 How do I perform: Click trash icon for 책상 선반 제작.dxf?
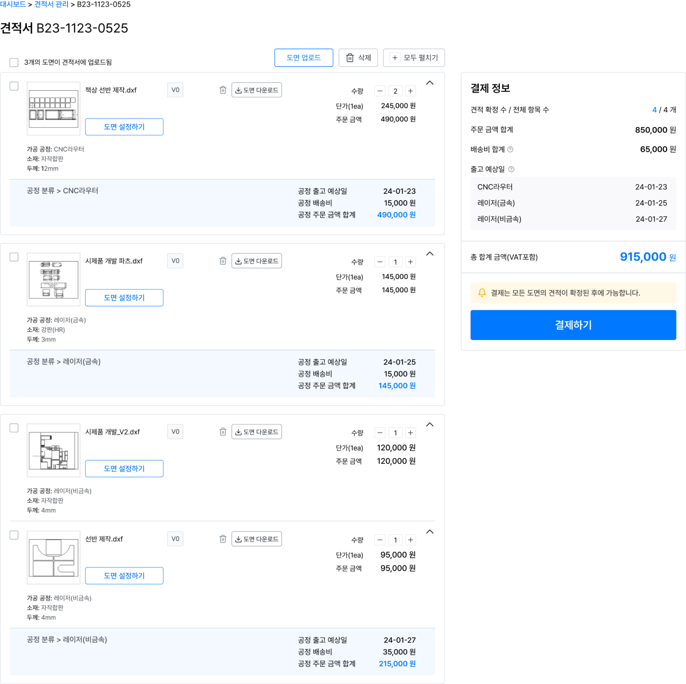(223, 90)
